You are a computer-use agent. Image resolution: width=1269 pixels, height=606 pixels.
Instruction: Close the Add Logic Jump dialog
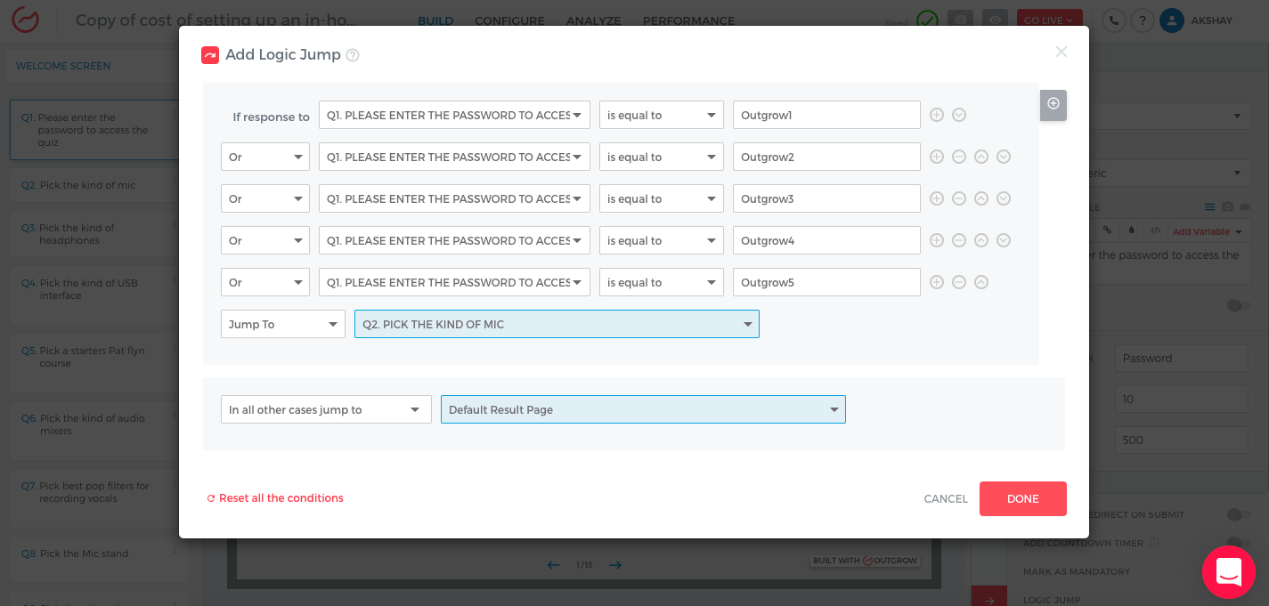(x=1061, y=52)
